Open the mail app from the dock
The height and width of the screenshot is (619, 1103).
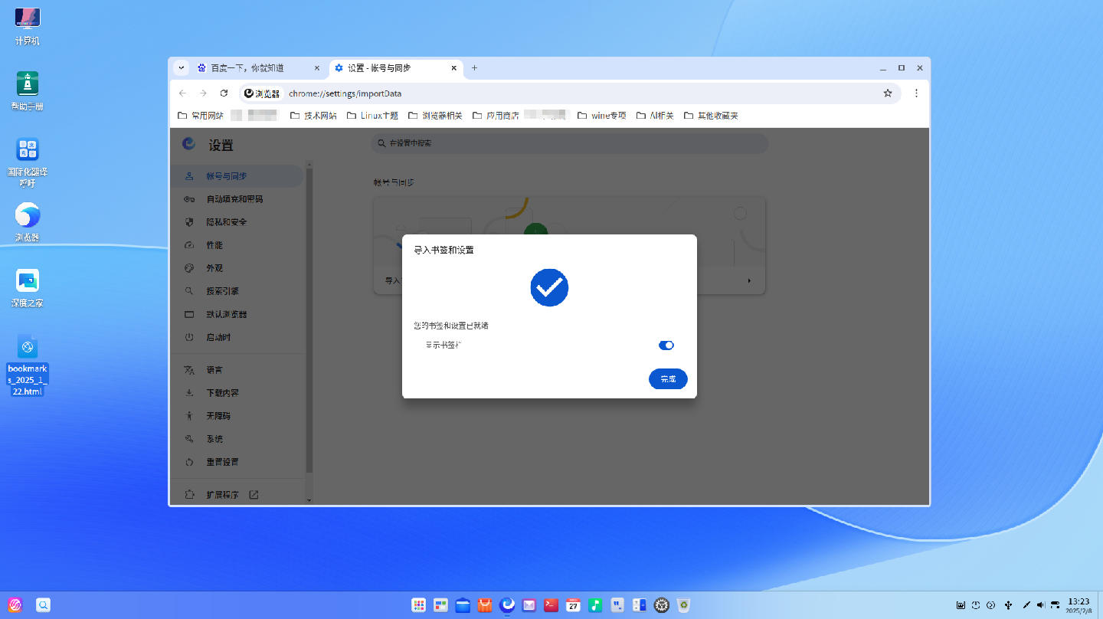pyautogui.click(x=529, y=605)
